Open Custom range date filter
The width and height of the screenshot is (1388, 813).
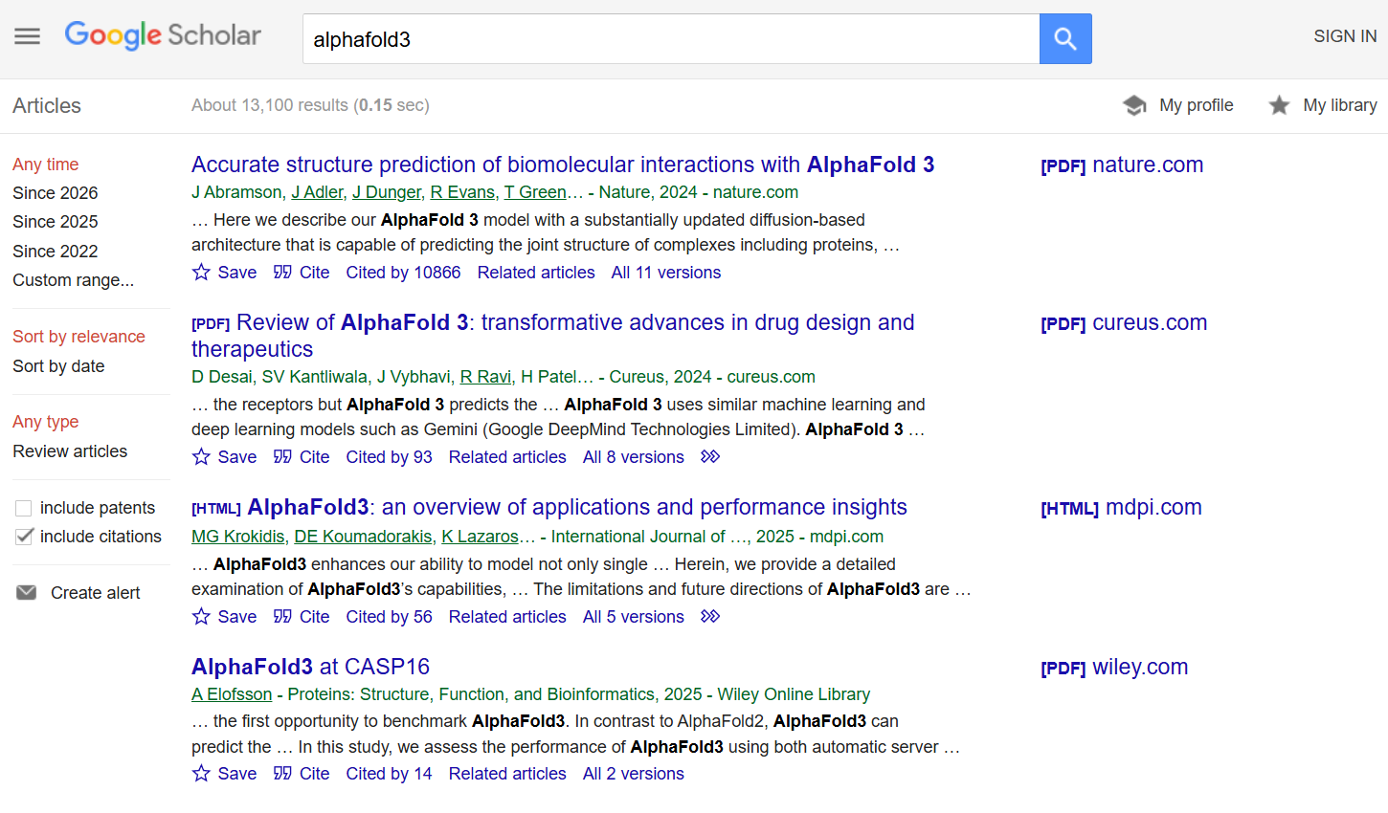click(x=73, y=280)
